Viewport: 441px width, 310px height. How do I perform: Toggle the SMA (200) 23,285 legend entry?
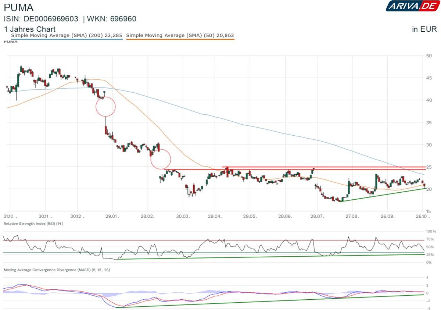67,36
